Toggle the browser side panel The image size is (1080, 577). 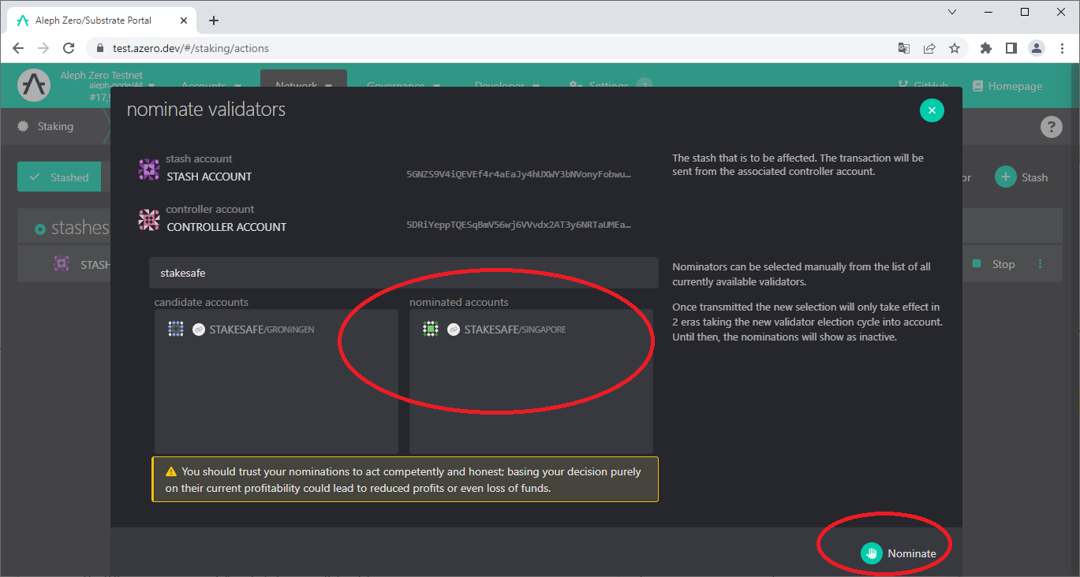1011,48
